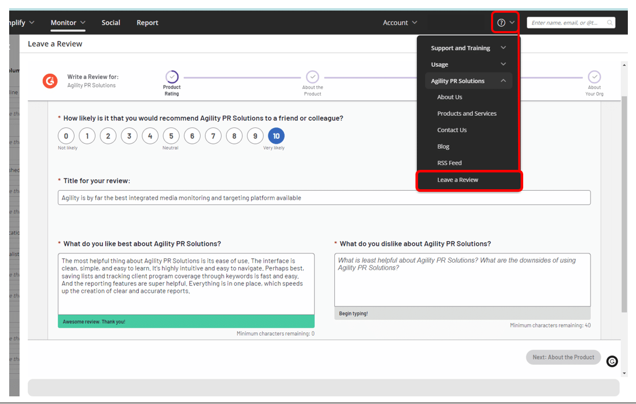Click the Product Rating step circle
Image resolution: width=636 pixels, height=404 pixels.
pyautogui.click(x=172, y=77)
